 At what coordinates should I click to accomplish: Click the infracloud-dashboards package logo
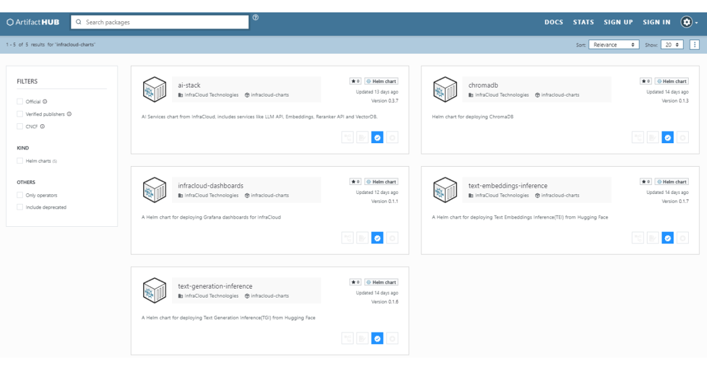(155, 190)
